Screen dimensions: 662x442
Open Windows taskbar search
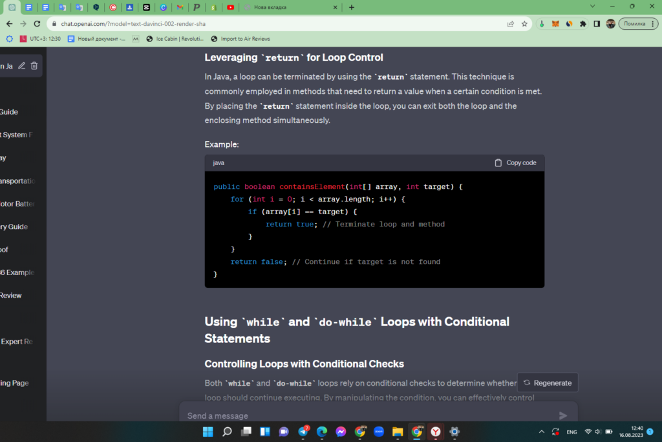(x=227, y=432)
